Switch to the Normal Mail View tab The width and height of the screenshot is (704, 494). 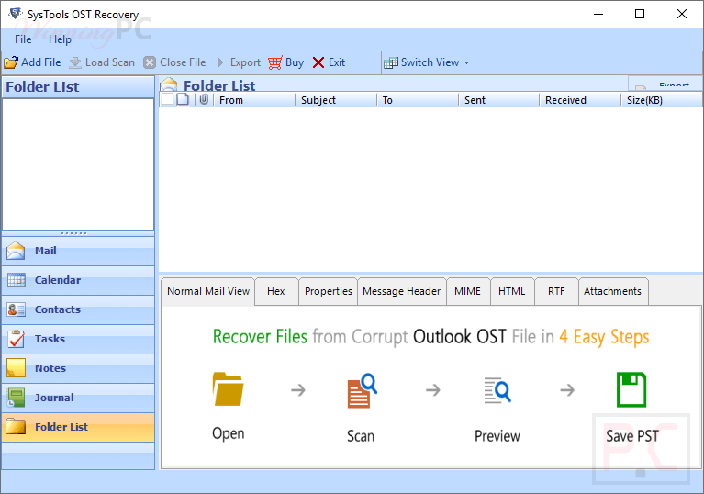[207, 291]
